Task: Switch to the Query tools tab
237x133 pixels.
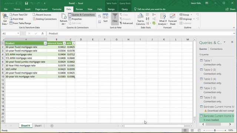Action: [125, 9]
